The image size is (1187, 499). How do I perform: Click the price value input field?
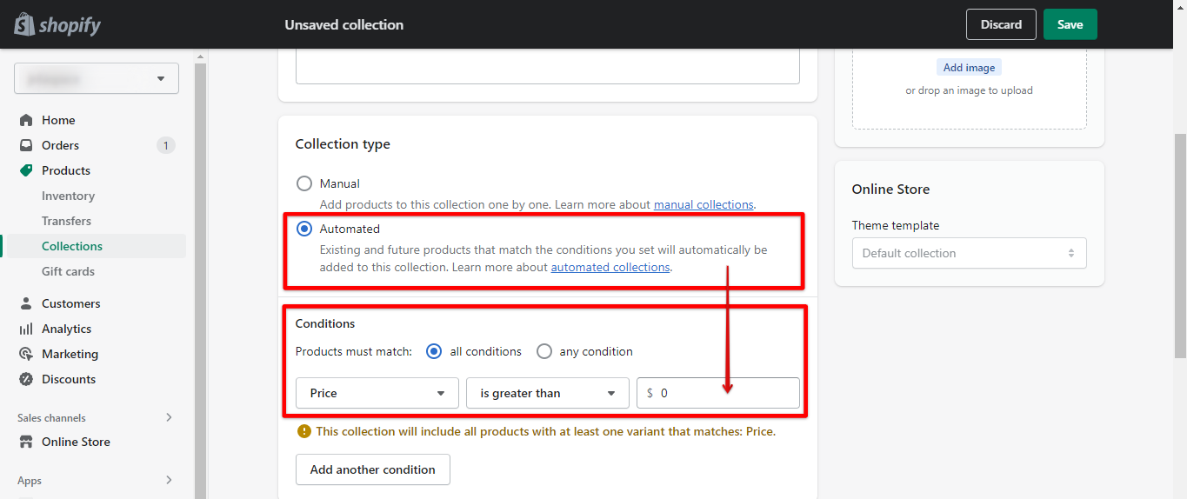pos(726,393)
